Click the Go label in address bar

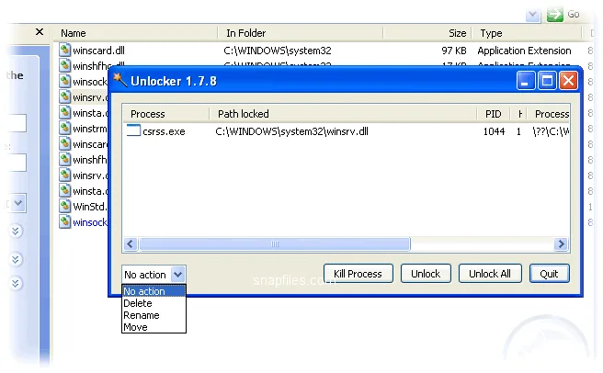click(x=573, y=14)
